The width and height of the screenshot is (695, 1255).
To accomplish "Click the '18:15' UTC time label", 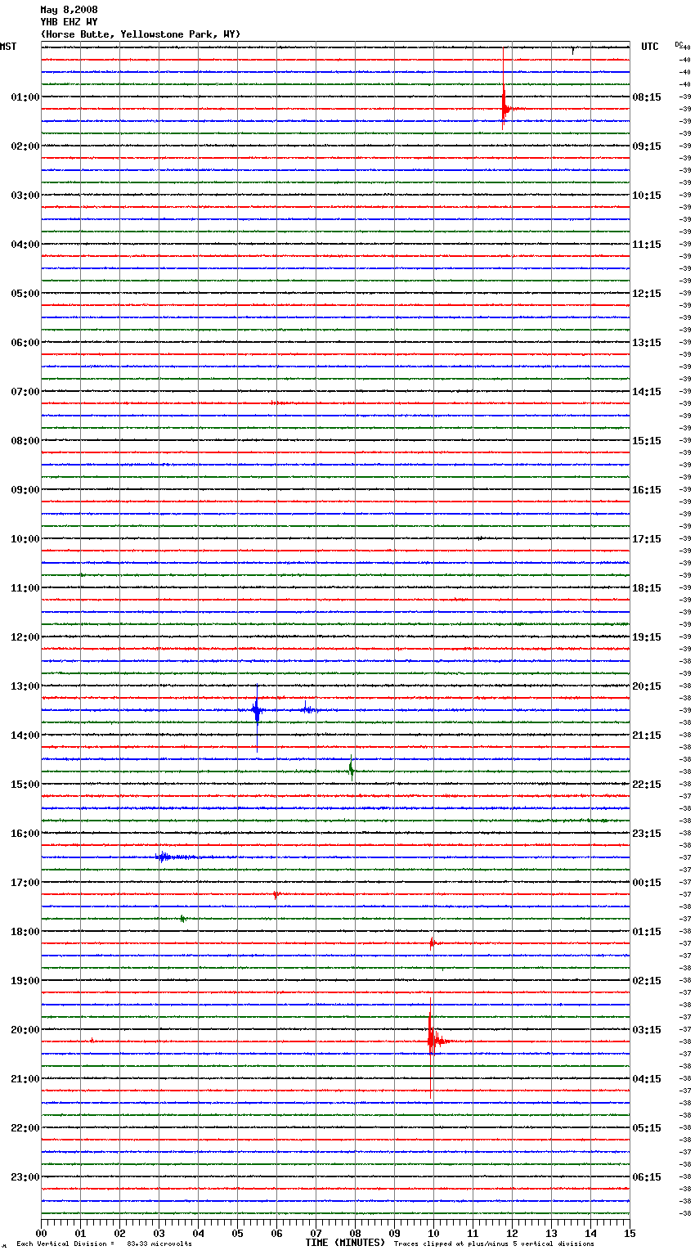I will coord(647,587).
